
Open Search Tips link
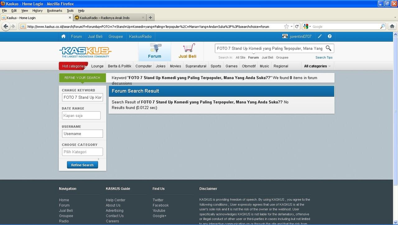pos(324,57)
